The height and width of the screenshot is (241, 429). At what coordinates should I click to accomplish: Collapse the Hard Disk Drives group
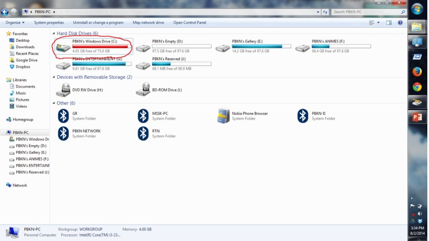click(x=54, y=33)
